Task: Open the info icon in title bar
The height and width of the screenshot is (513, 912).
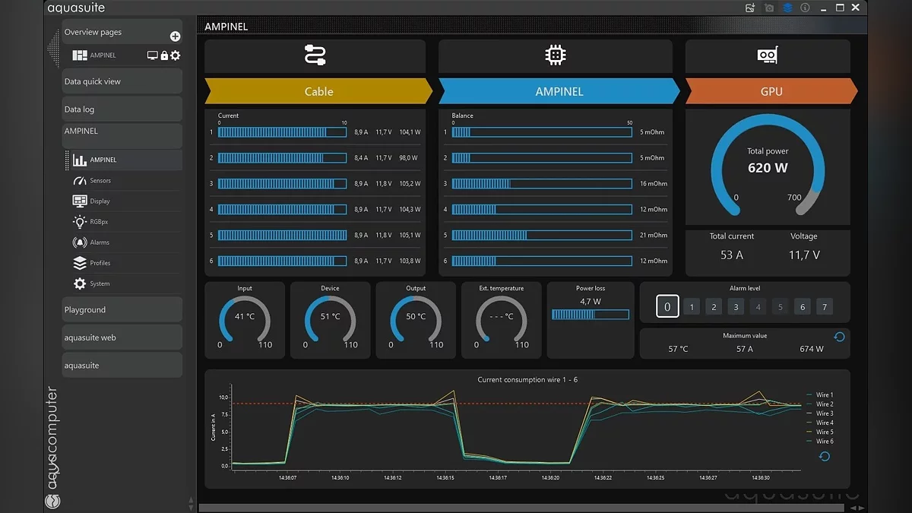Action: [x=805, y=8]
